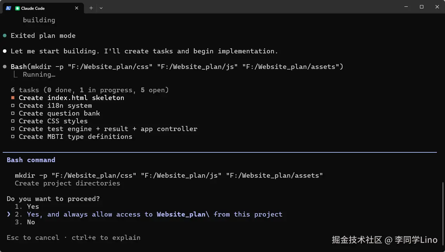This screenshot has width=445, height=252.
Task: Click the terminal's vertical scrollbar
Action: coord(443,209)
